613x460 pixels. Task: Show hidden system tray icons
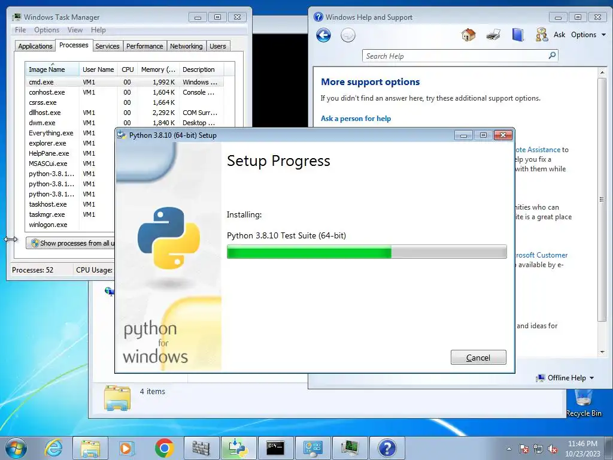tap(509, 449)
